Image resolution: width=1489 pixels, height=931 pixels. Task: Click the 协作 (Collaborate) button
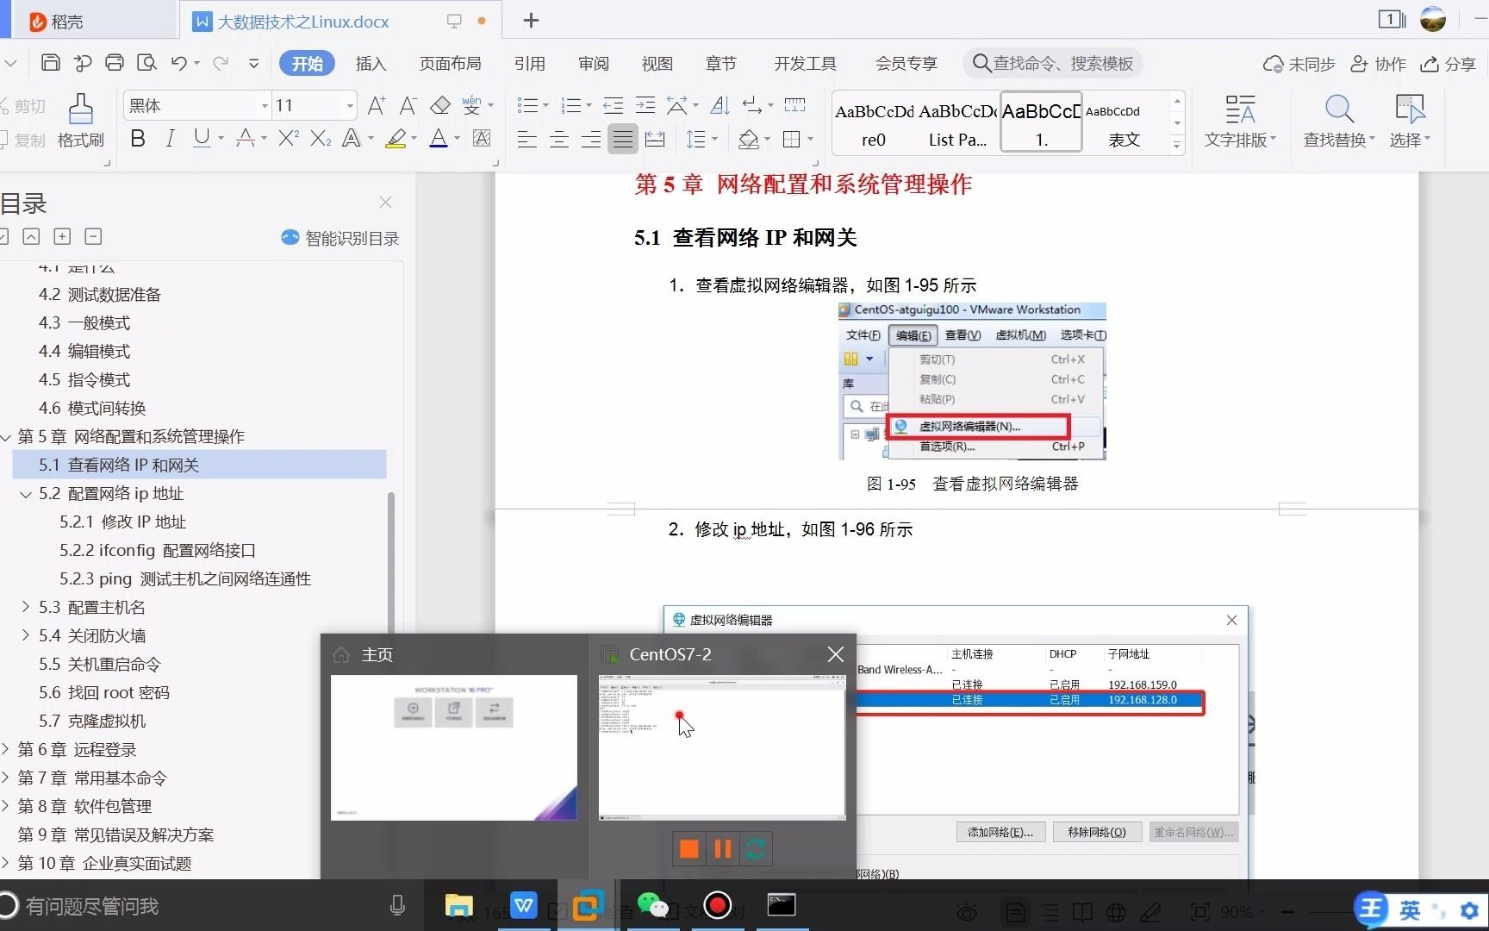coord(1378,64)
